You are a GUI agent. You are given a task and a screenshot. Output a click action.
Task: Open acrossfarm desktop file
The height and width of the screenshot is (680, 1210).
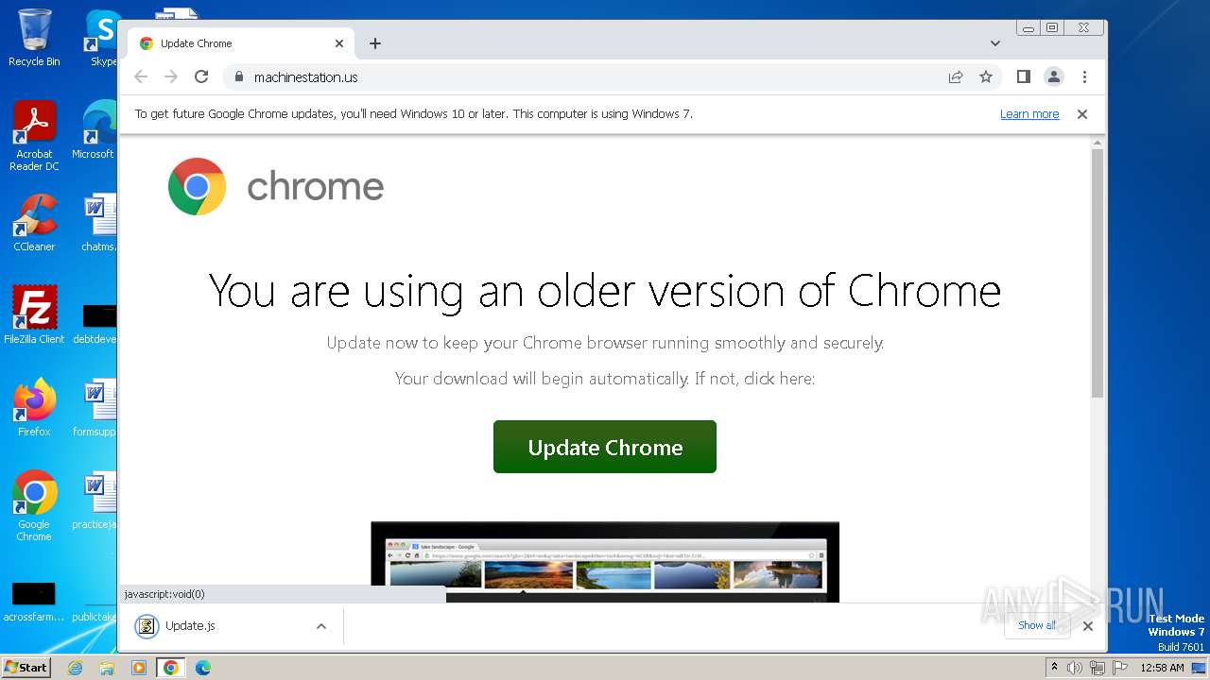point(34,603)
